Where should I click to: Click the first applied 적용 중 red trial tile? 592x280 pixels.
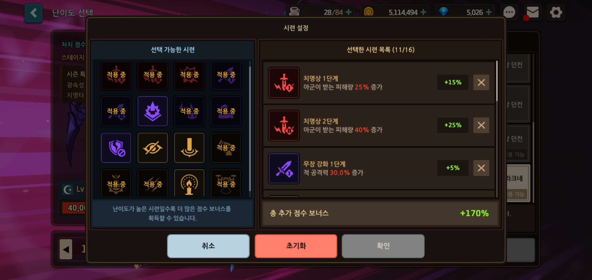click(116, 75)
